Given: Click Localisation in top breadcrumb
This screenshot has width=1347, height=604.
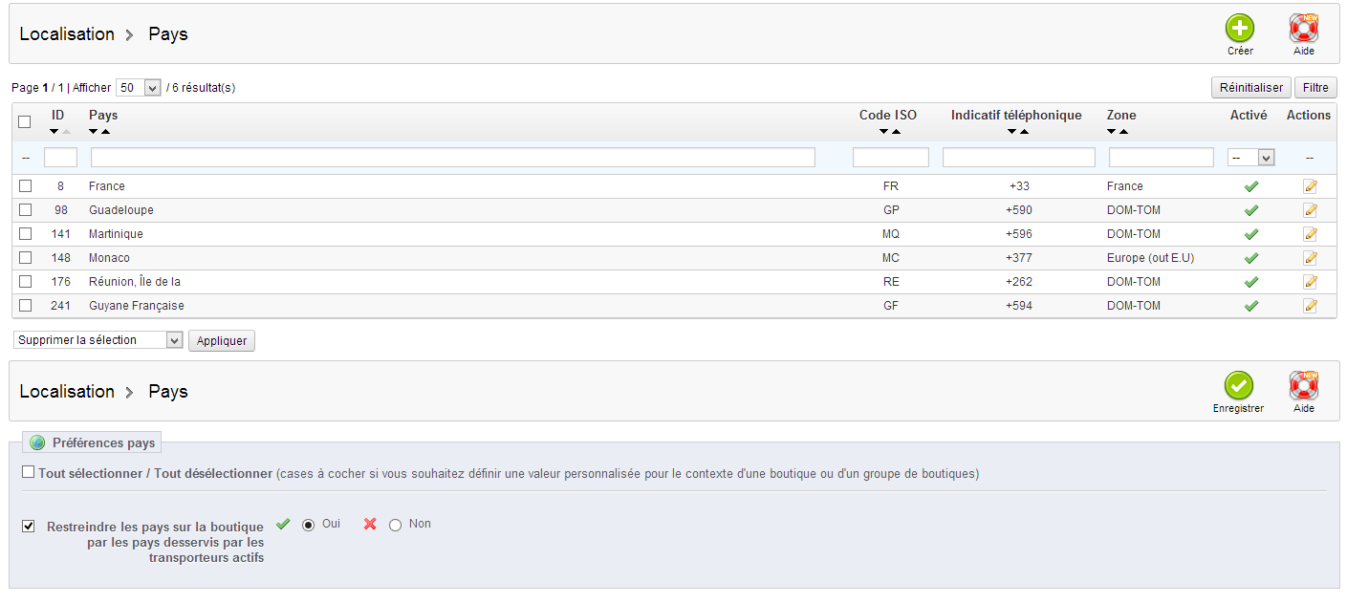Looking at the screenshot, I should 67,34.
